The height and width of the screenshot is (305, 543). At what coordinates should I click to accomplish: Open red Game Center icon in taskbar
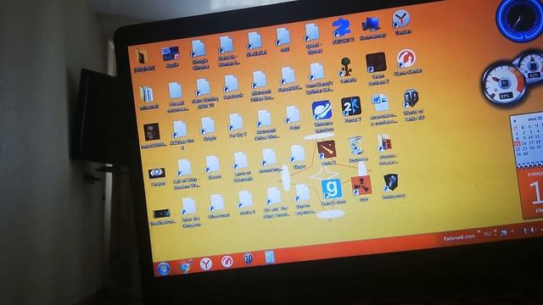pyautogui.click(x=227, y=262)
